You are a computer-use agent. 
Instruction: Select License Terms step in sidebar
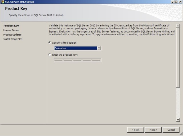(11, 30)
